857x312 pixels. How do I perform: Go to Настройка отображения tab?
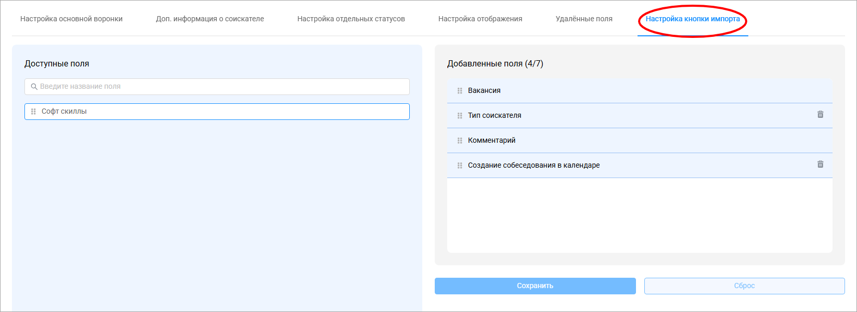[481, 19]
